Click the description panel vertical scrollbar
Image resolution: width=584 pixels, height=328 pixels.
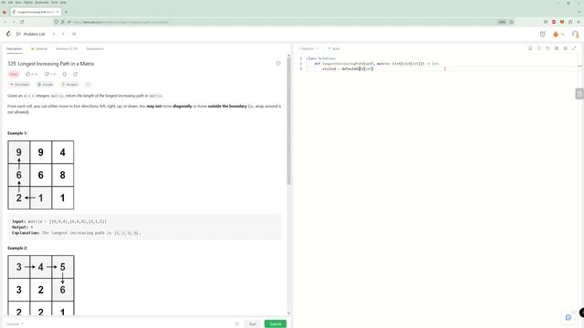(288, 121)
